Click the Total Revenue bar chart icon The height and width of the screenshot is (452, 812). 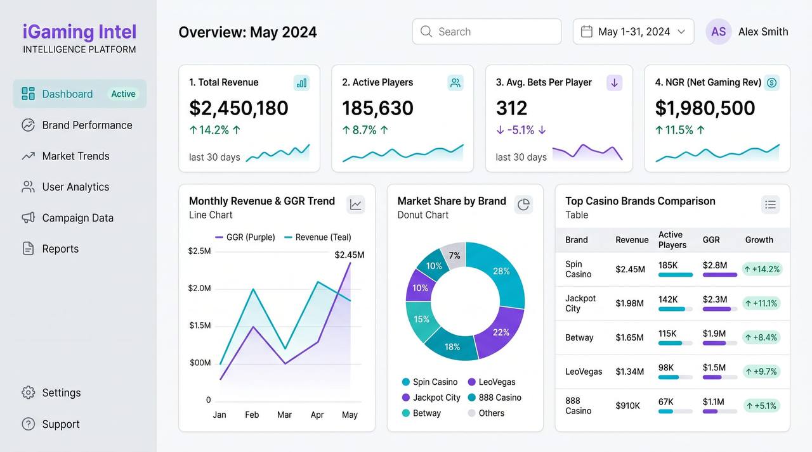pyautogui.click(x=301, y=83)
